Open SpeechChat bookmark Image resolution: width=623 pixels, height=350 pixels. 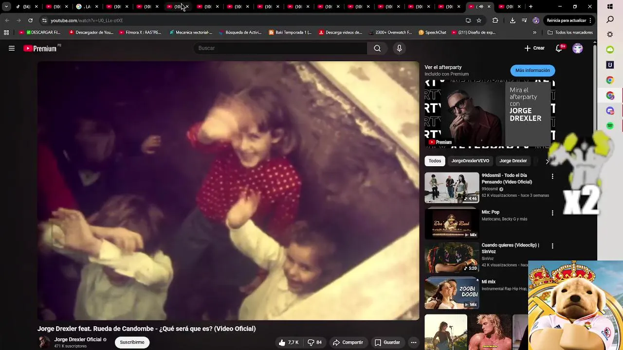click(432, 33)
